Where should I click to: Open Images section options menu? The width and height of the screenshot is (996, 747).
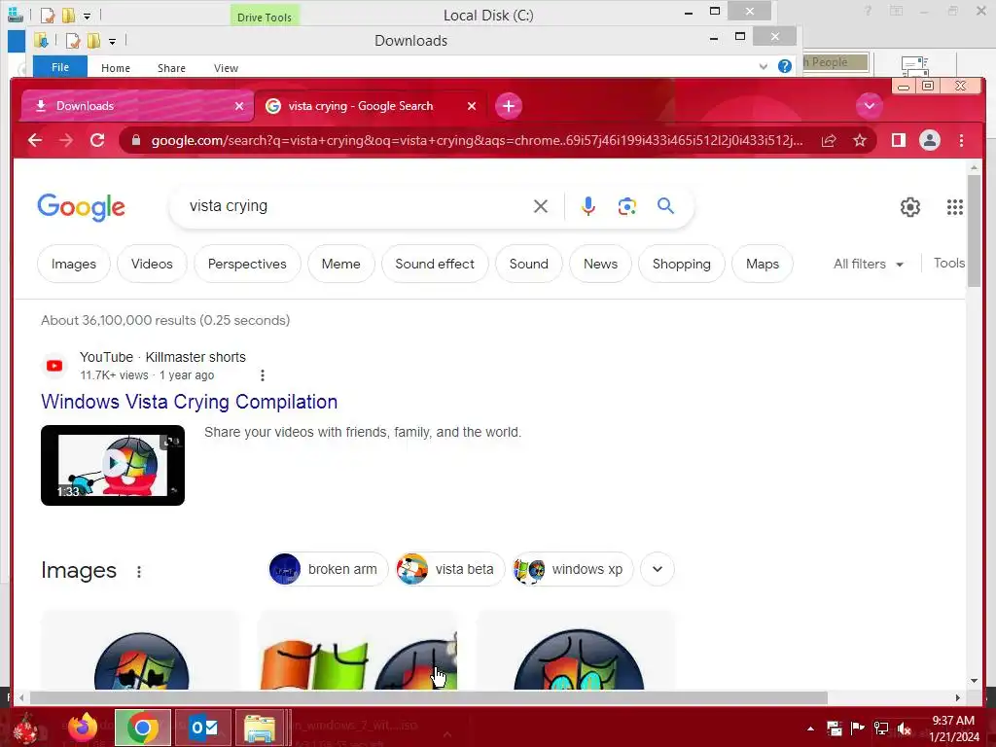pyautogui.click(x=139, y=572)
